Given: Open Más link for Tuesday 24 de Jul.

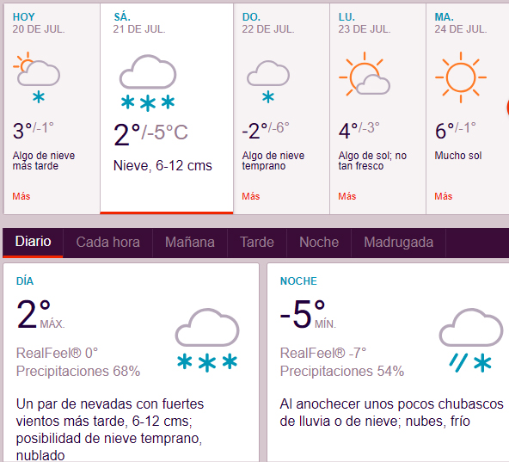Looking at the screenshot, I should [444, 196].
